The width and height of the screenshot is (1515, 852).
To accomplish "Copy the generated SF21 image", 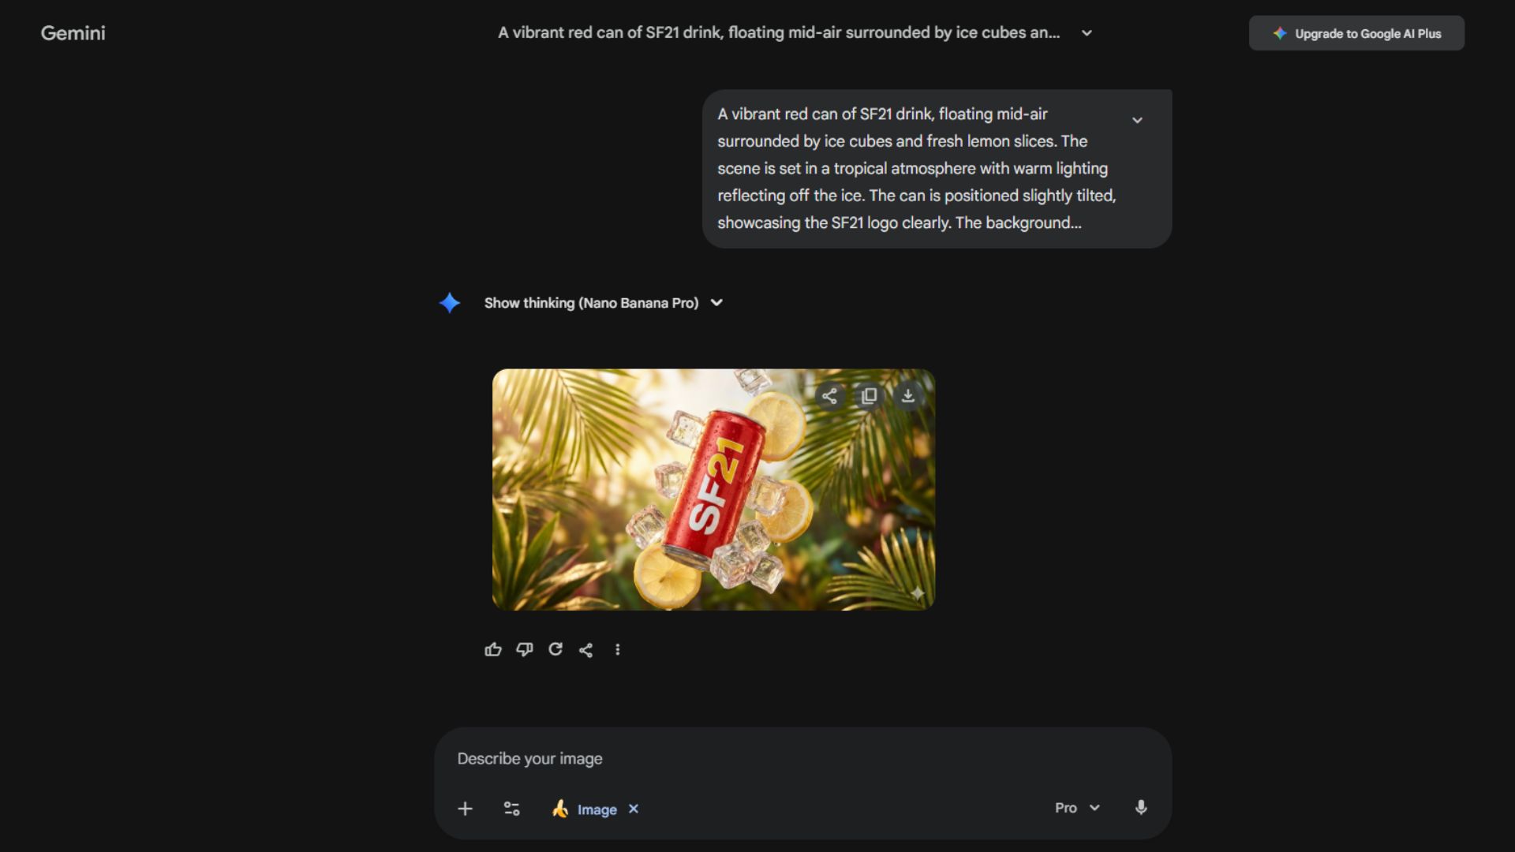I will [x=869, y=396].
